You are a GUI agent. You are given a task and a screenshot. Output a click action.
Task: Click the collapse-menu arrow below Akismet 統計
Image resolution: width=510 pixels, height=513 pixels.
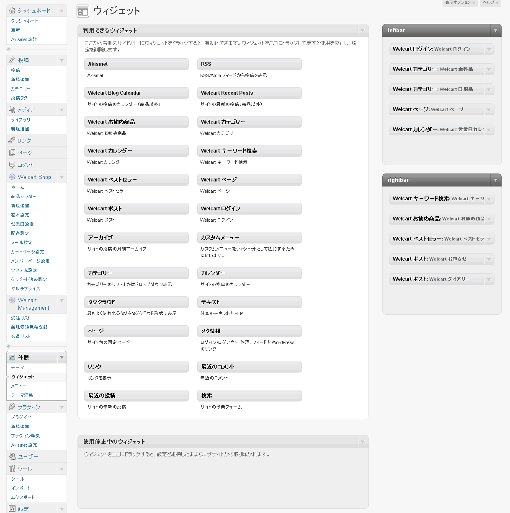(8, 49)
